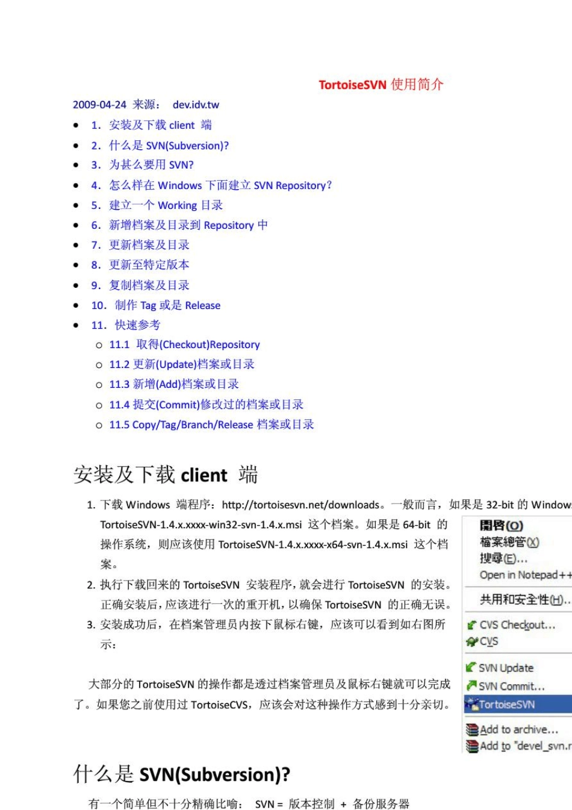
Task: Select 檔案總管(X) in the context menu
Action: pos(509,542)
